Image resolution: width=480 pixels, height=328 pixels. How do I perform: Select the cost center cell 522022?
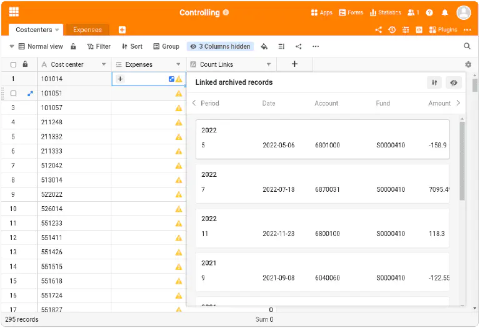point(74,194)
